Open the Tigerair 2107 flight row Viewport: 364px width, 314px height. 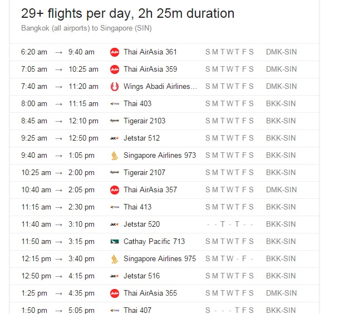(x=164, y=173)
